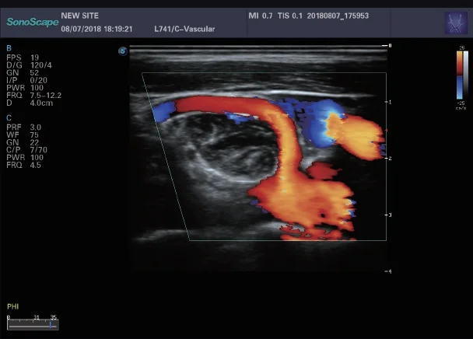The image size is (473, 339).
Task: Click the depth scale marker '2'
Action: [x=390, y=159]
